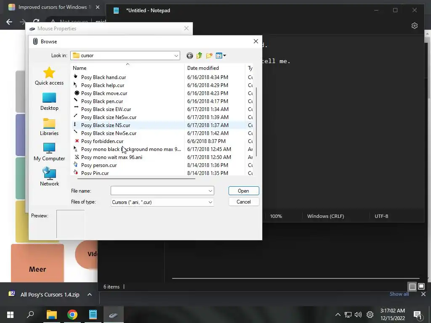
Task: Sort files by Name column header
Action: 127,68
